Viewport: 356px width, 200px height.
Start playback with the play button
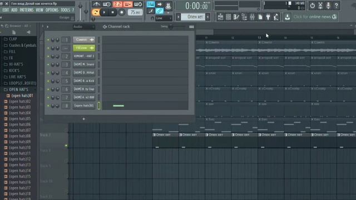coord(104,12)
